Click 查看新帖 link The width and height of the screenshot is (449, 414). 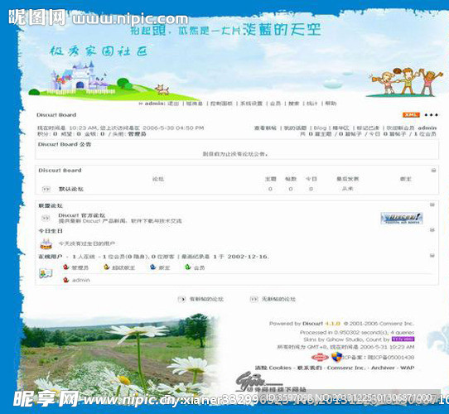click(x=265, y=128)
